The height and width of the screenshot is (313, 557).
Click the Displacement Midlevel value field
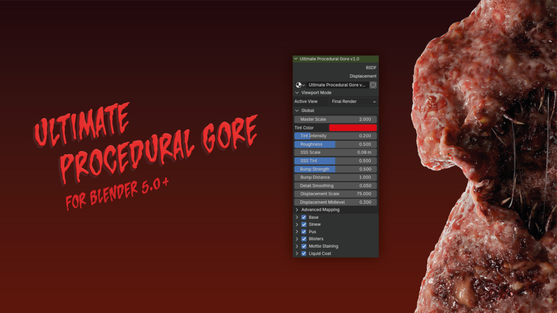[335, 202]
